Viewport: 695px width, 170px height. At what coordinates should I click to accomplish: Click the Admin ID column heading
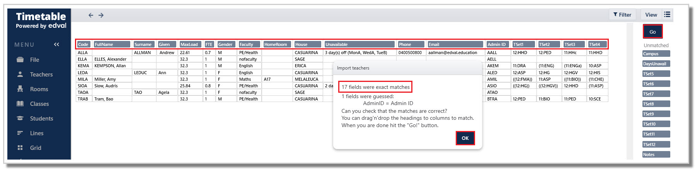coord(497,44)
